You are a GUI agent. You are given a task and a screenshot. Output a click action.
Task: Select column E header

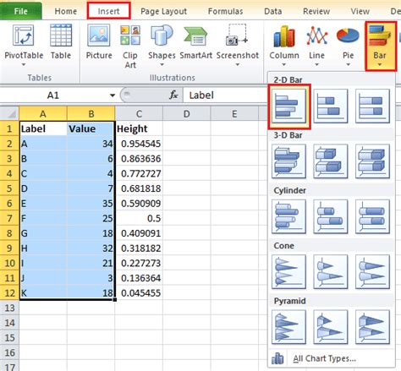[234, 114]
